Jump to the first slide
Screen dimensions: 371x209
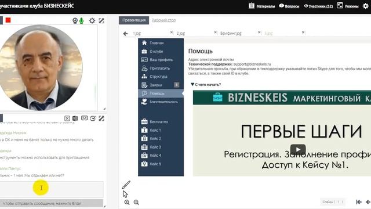(359, 202)
